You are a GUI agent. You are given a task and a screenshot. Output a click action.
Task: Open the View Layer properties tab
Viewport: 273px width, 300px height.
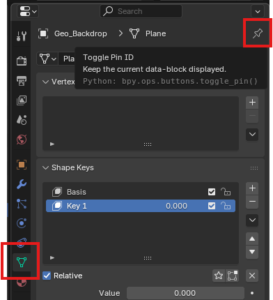(x=22, y=100)
